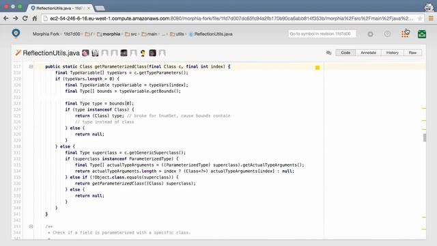
Task: Click the fifth dark contributor avatar
Action: (124, 53)
